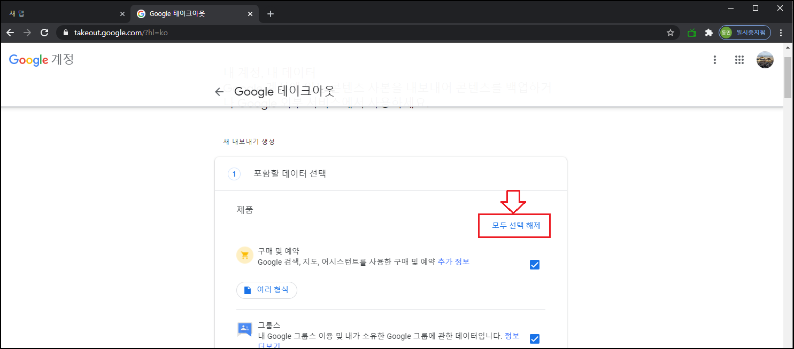The width and height of the screenshot is (794, 349).
Task: Open the green TV extension icon
Action: click(x=692, y=33)
